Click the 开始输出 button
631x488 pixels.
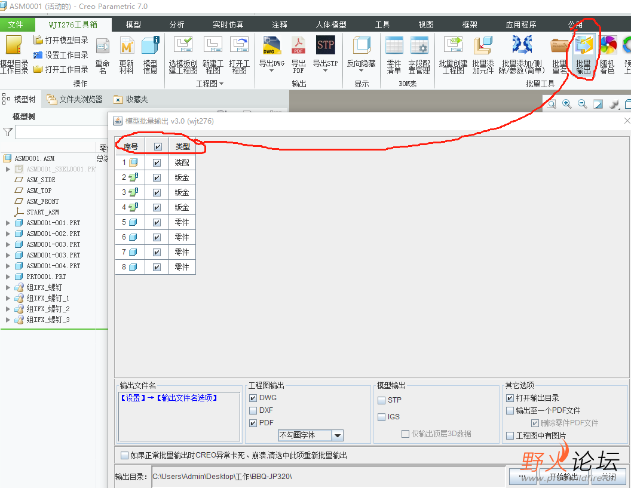point(563,477)
